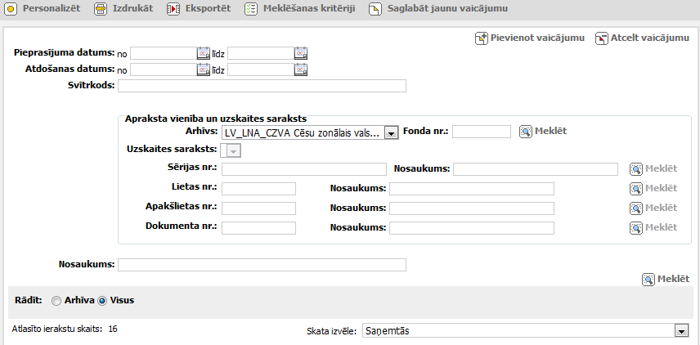Expand the Skata izvēle dropdown
Viewport: 700px width, 345px height.
tap(680, 330)
